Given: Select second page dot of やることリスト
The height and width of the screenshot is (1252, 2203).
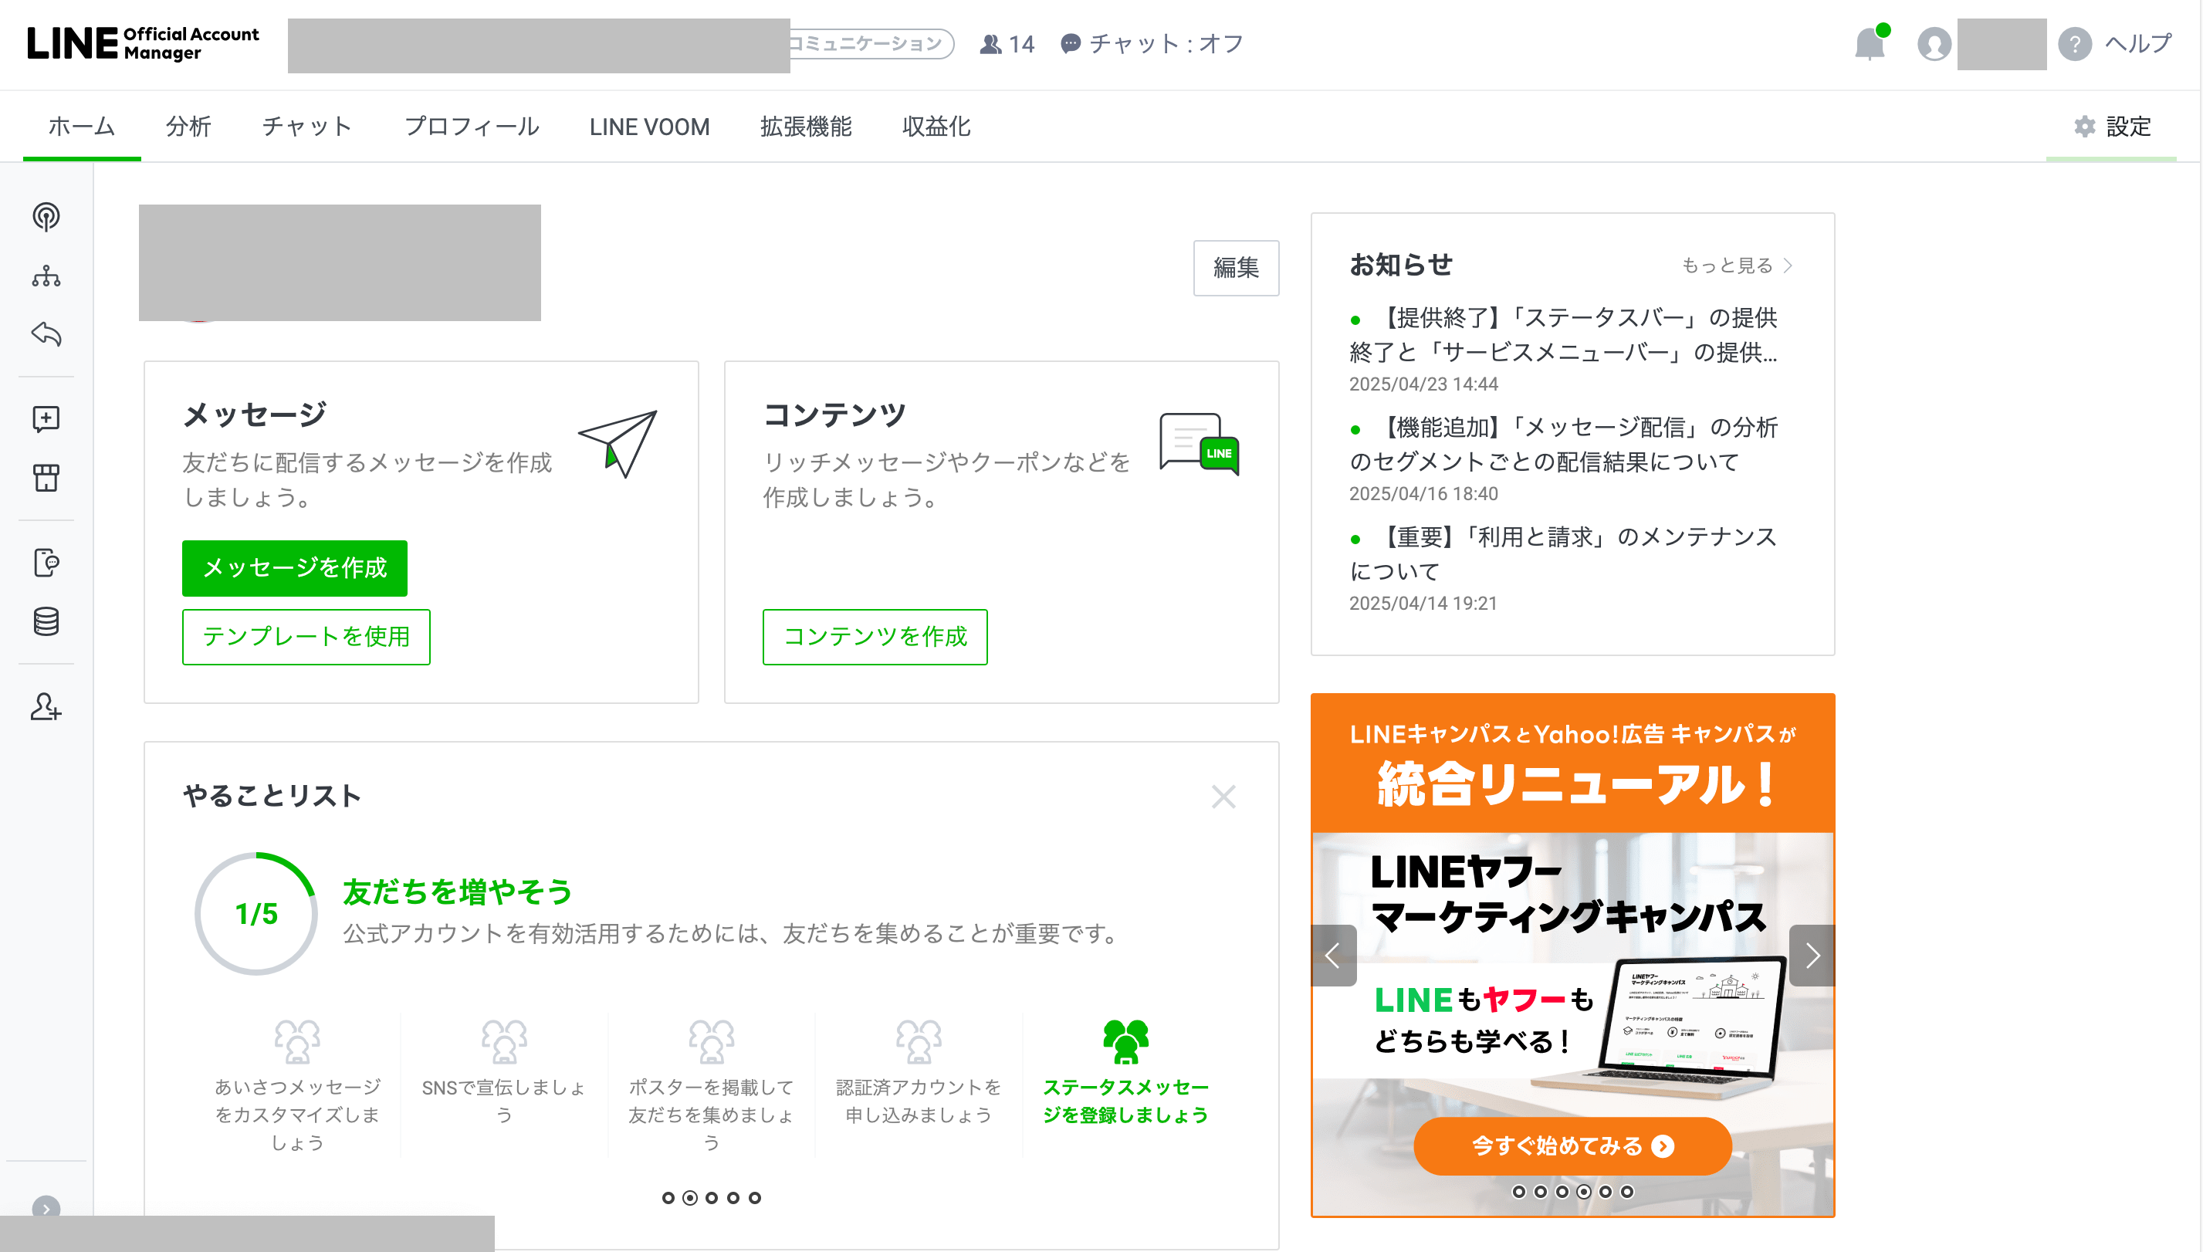Looking at the screenshot, I should coord(689,1197).
